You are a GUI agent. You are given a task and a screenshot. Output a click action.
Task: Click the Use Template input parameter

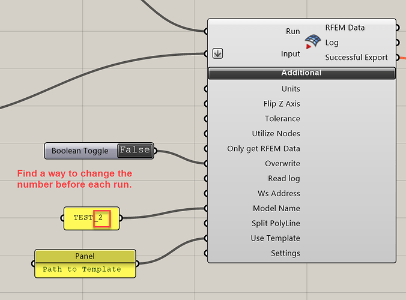coord(275,238)
